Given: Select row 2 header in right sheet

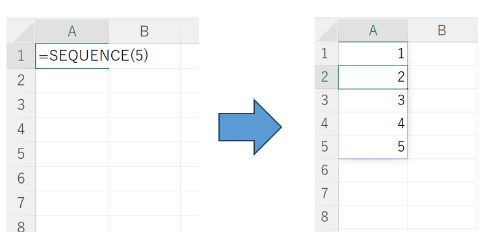Looking at the screenshot, I should [x=326, y=77].
